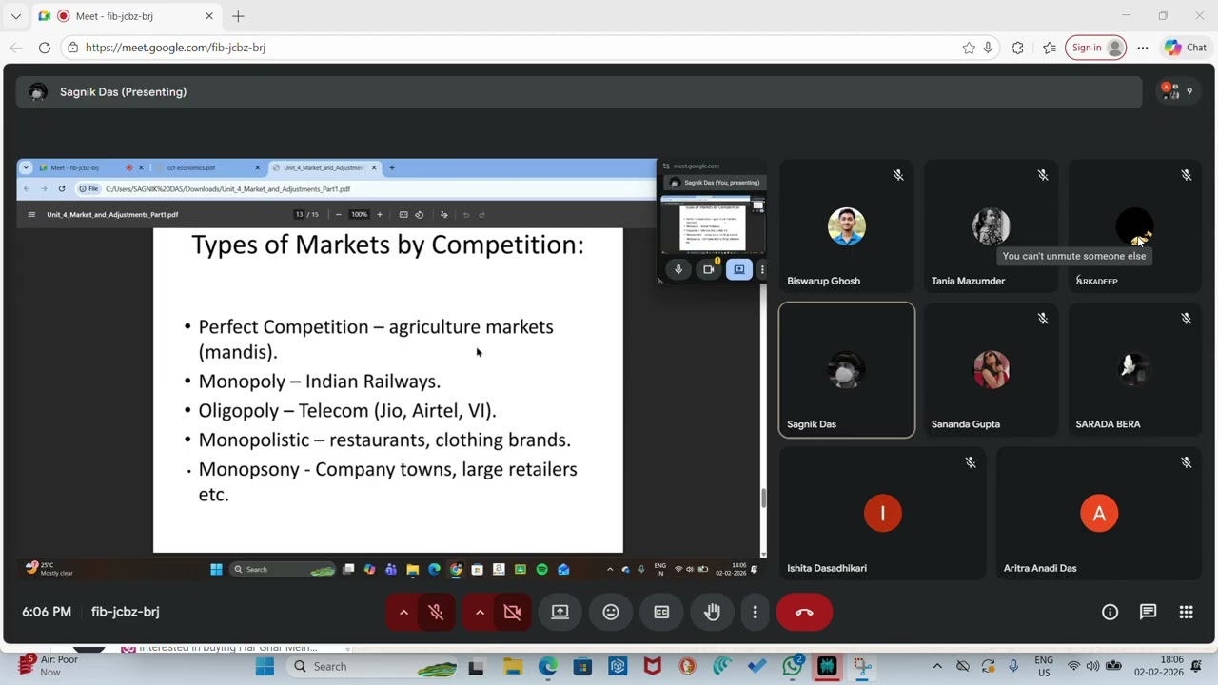Viewport: 1218px width, 685px height.
Task: Open the chat with everyone panel
Action: [1148, 612]
